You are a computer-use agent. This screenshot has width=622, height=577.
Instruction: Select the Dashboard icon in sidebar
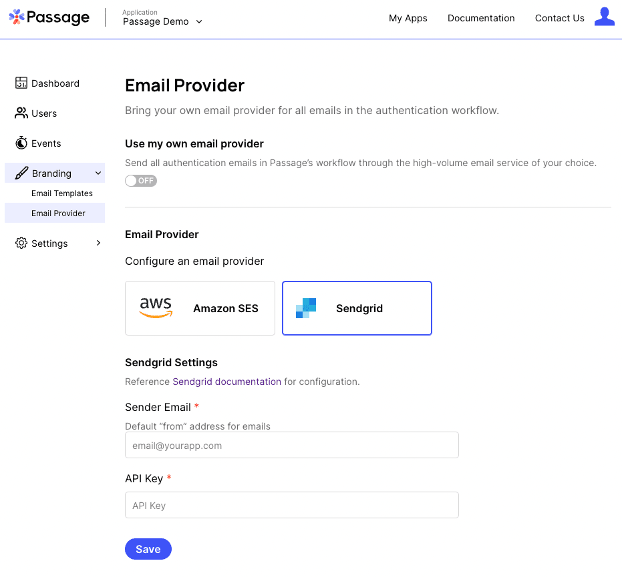coord(20,83)
